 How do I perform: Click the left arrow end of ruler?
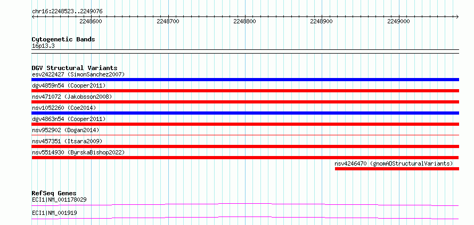(33, 16)
